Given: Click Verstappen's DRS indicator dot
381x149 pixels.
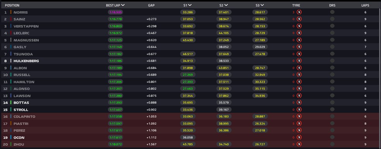Looking at the screenshot, I should point(332,26).
